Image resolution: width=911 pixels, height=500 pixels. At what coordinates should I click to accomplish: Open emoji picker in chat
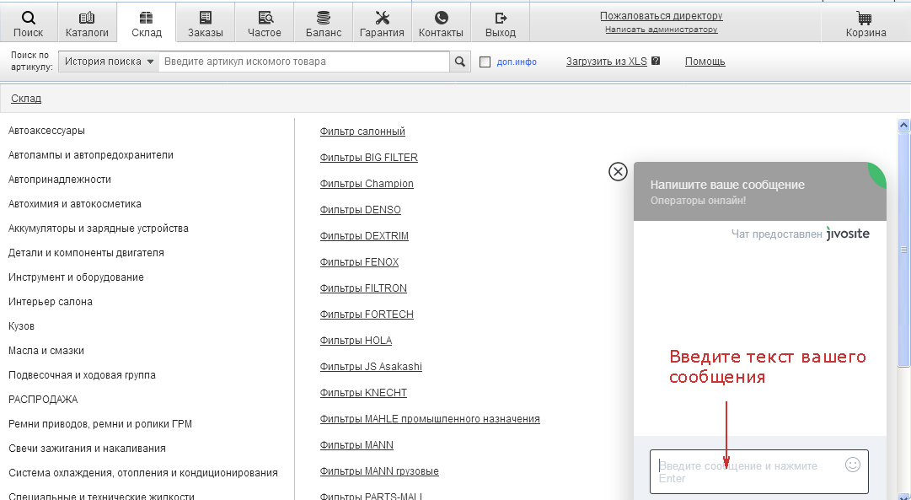tap(852, 465)
